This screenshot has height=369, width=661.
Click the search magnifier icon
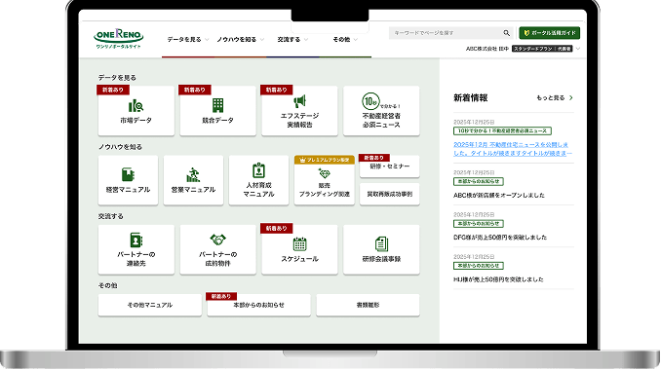click(x=506, y=33)
